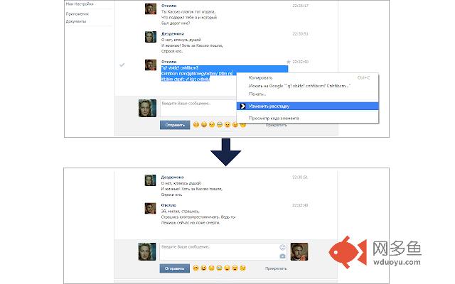
Task: Click timestamp 22:32:40 next to the star
Action: (300, 62)
